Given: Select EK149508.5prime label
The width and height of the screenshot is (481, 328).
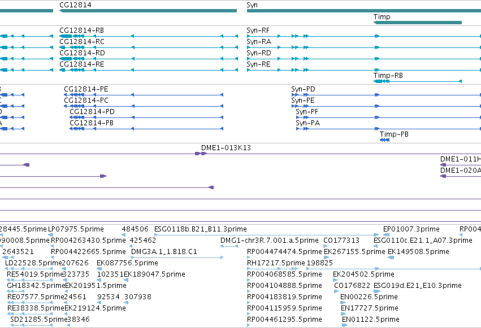Looking at the screenshot, I should pyautogui.click(x=418, y=252).
